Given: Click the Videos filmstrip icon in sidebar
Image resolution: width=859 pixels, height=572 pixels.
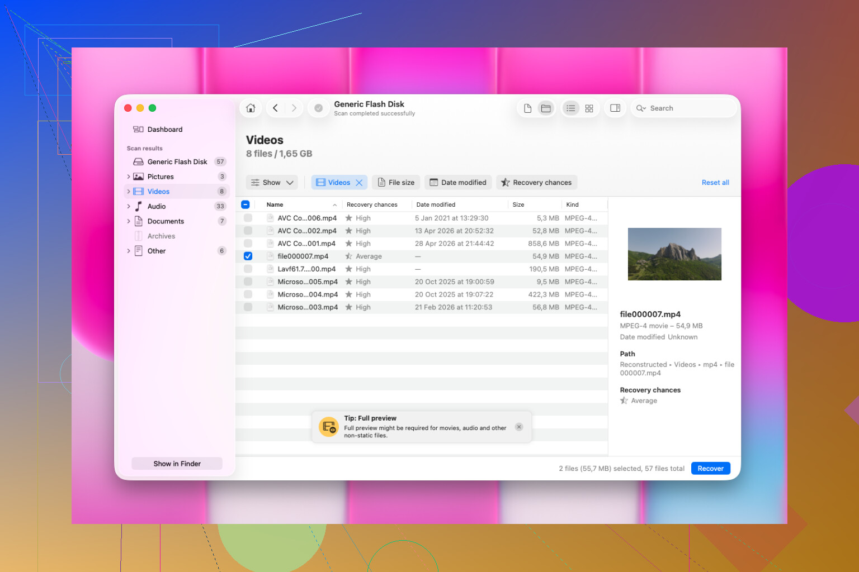Looking at the screenshot, I should tap(138, 192).
